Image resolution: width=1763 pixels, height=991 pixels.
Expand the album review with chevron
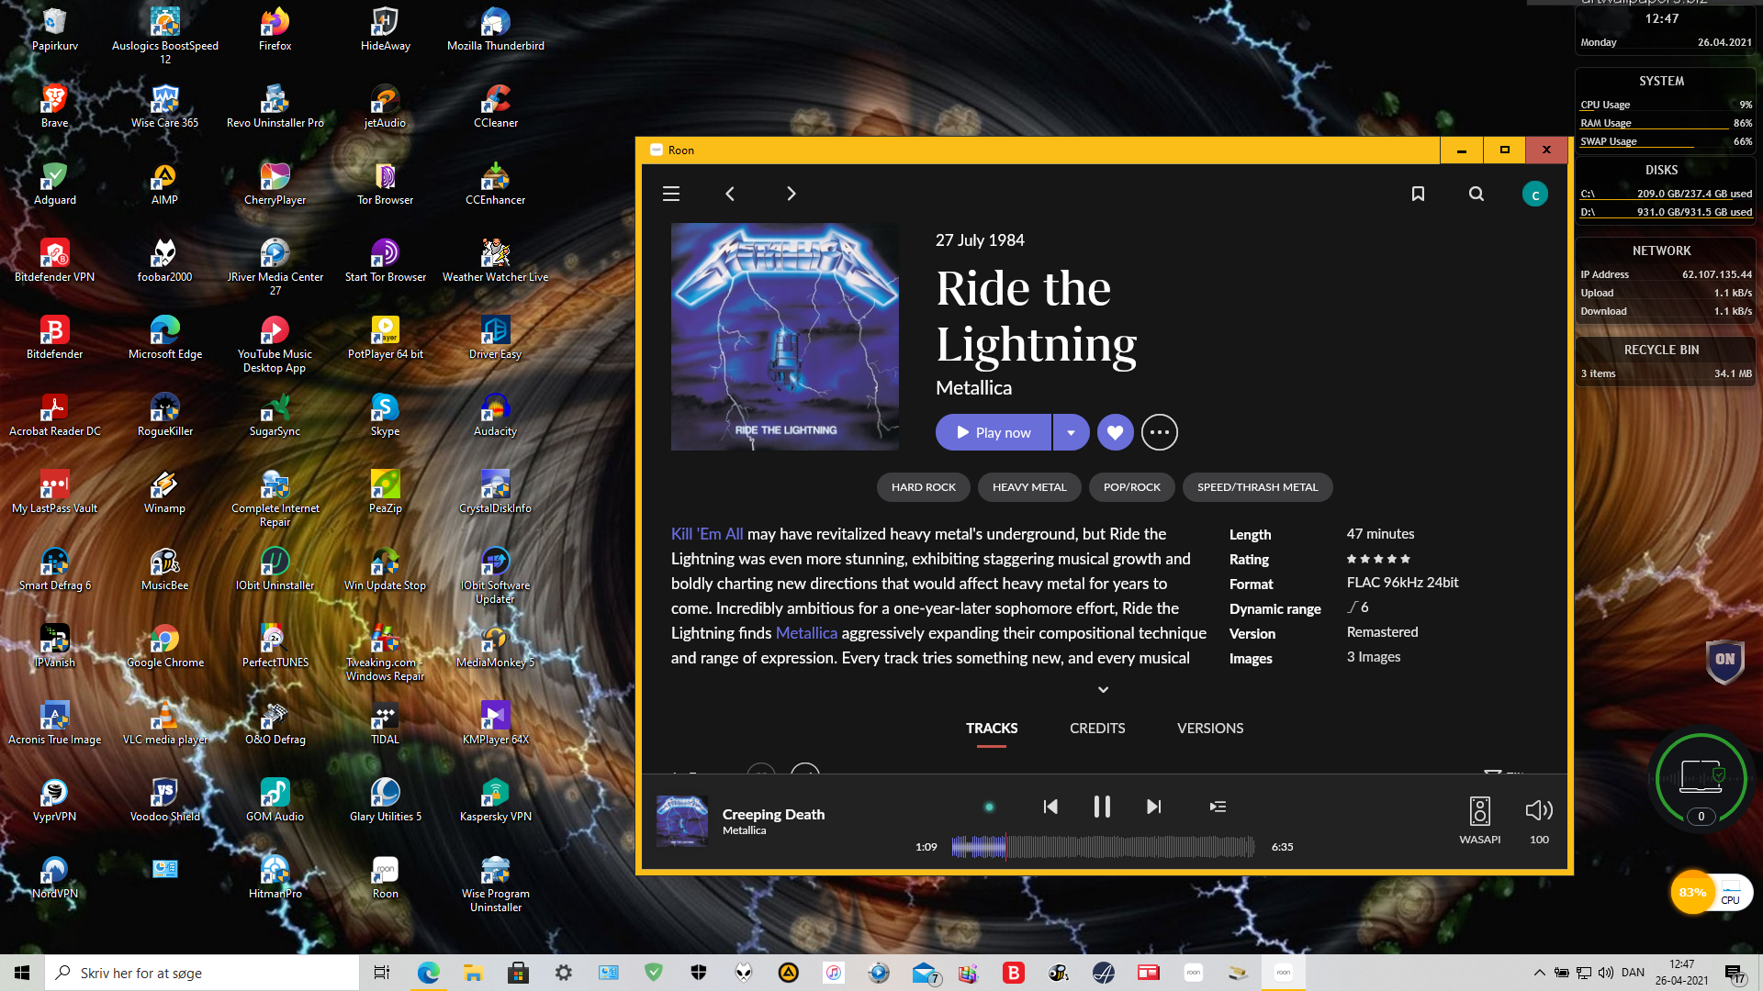tap(1103, 690)
